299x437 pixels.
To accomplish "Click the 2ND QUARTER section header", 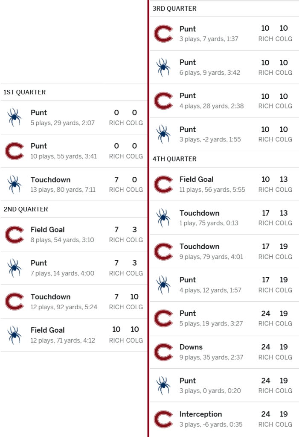I will pos(26,209).
